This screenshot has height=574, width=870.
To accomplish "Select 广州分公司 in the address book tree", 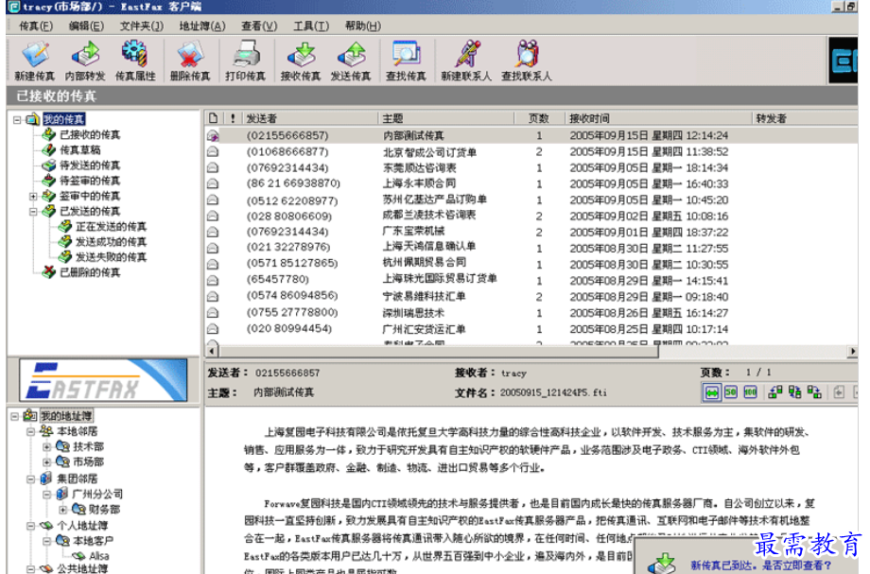I will coord(97,494).
